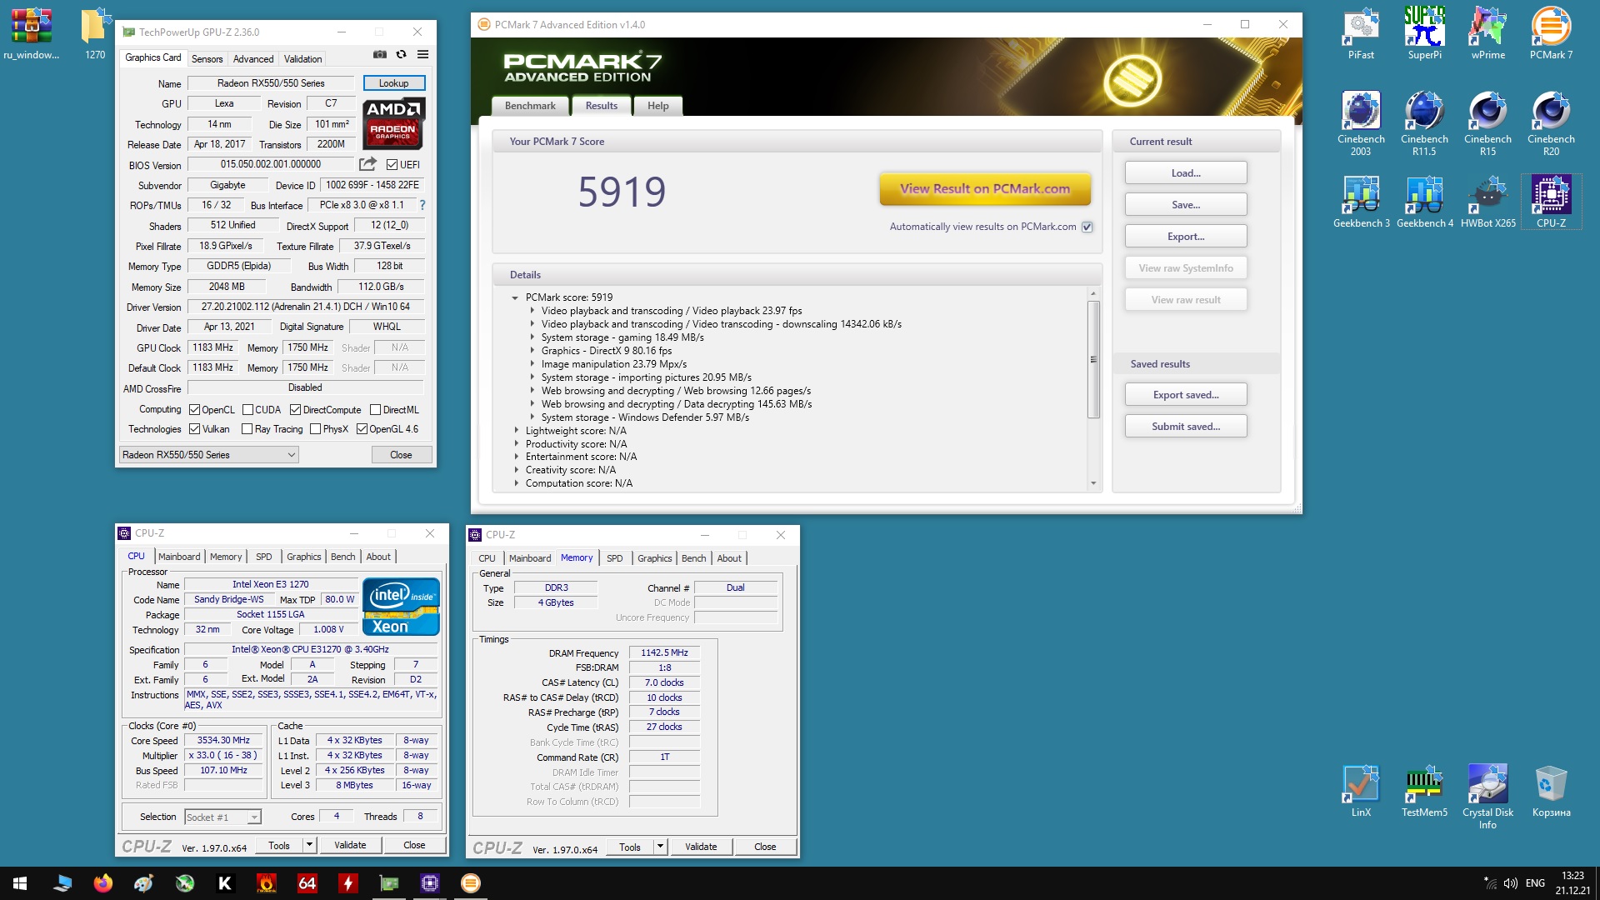
Task: Click View Result on PCMark.com button
Action: [985, 189]
